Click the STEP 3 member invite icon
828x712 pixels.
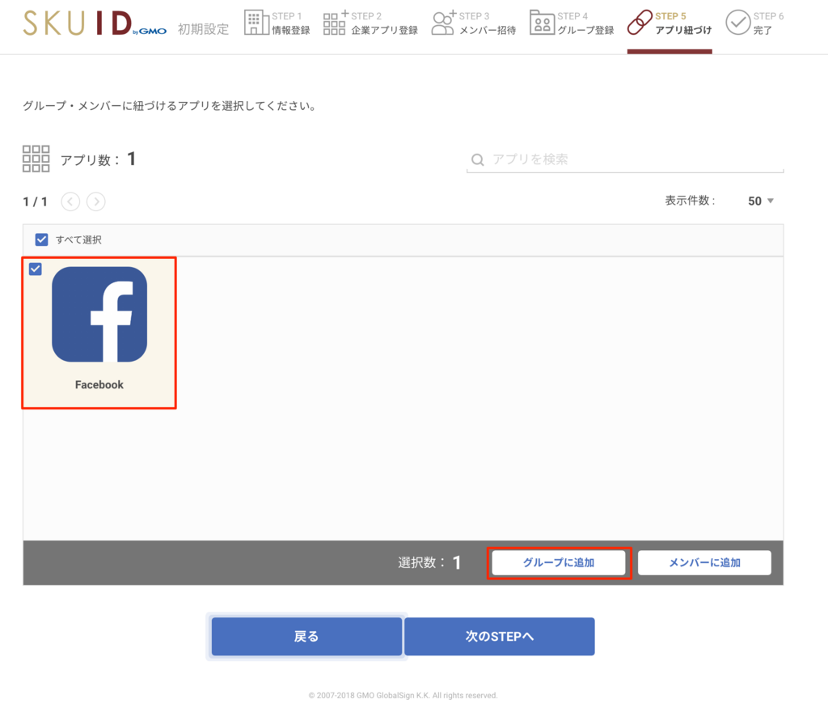tap(443, 23)
